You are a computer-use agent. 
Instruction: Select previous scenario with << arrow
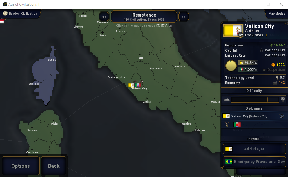(x=104, y=17)
